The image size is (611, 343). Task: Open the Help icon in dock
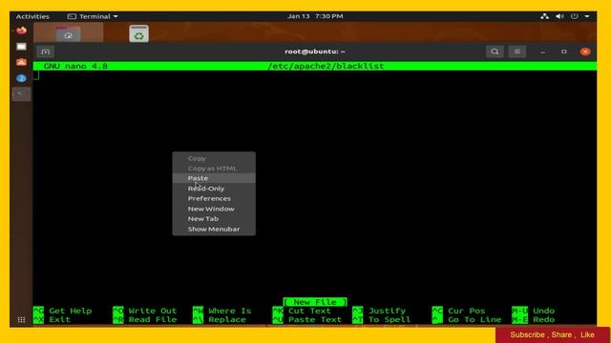click(21, 78)
